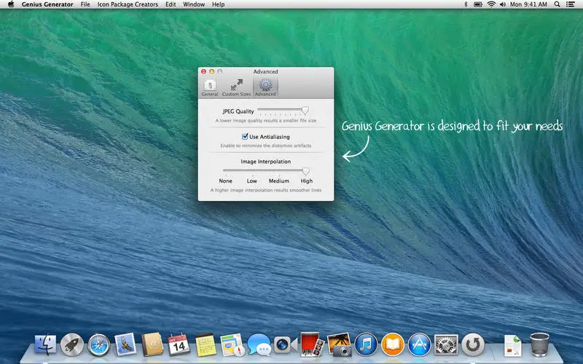
Task: Open the File menu
Action: 85,4
